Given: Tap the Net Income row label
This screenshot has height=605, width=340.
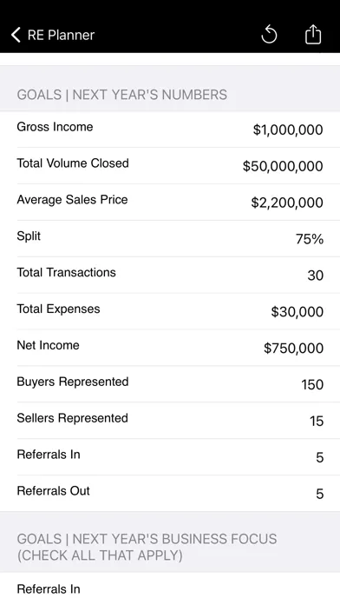Looking at the screenshot, I should coord(48,345).
